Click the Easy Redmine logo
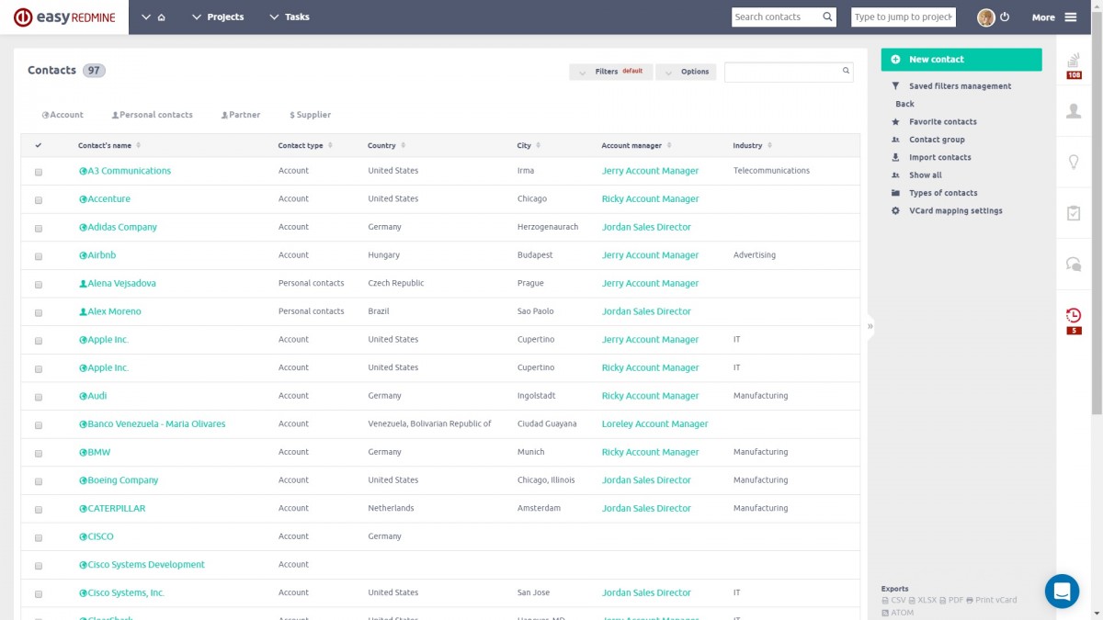The image size is (1103, 620). pyautogui.click(x=63, y=17)
